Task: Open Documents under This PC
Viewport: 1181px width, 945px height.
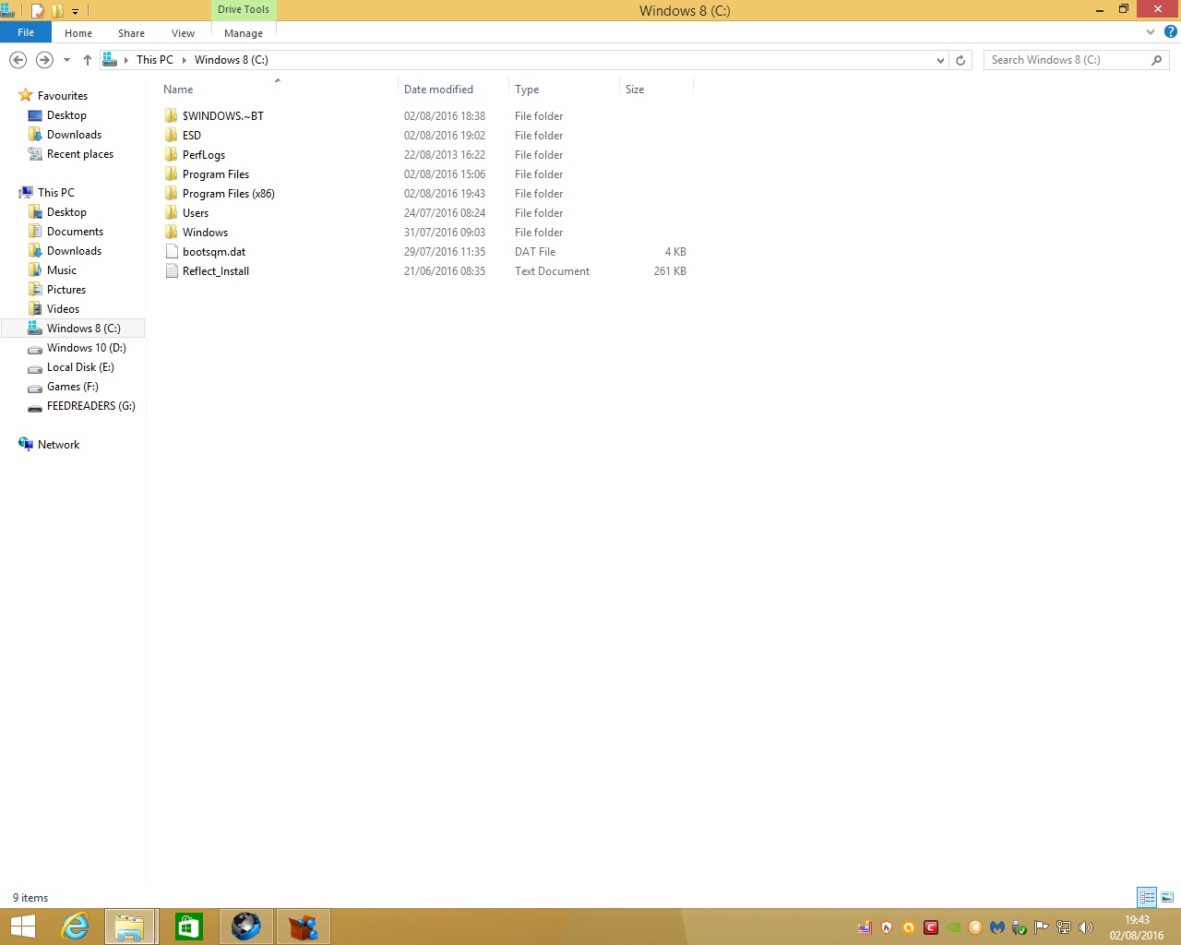Action: click(75, 232)
